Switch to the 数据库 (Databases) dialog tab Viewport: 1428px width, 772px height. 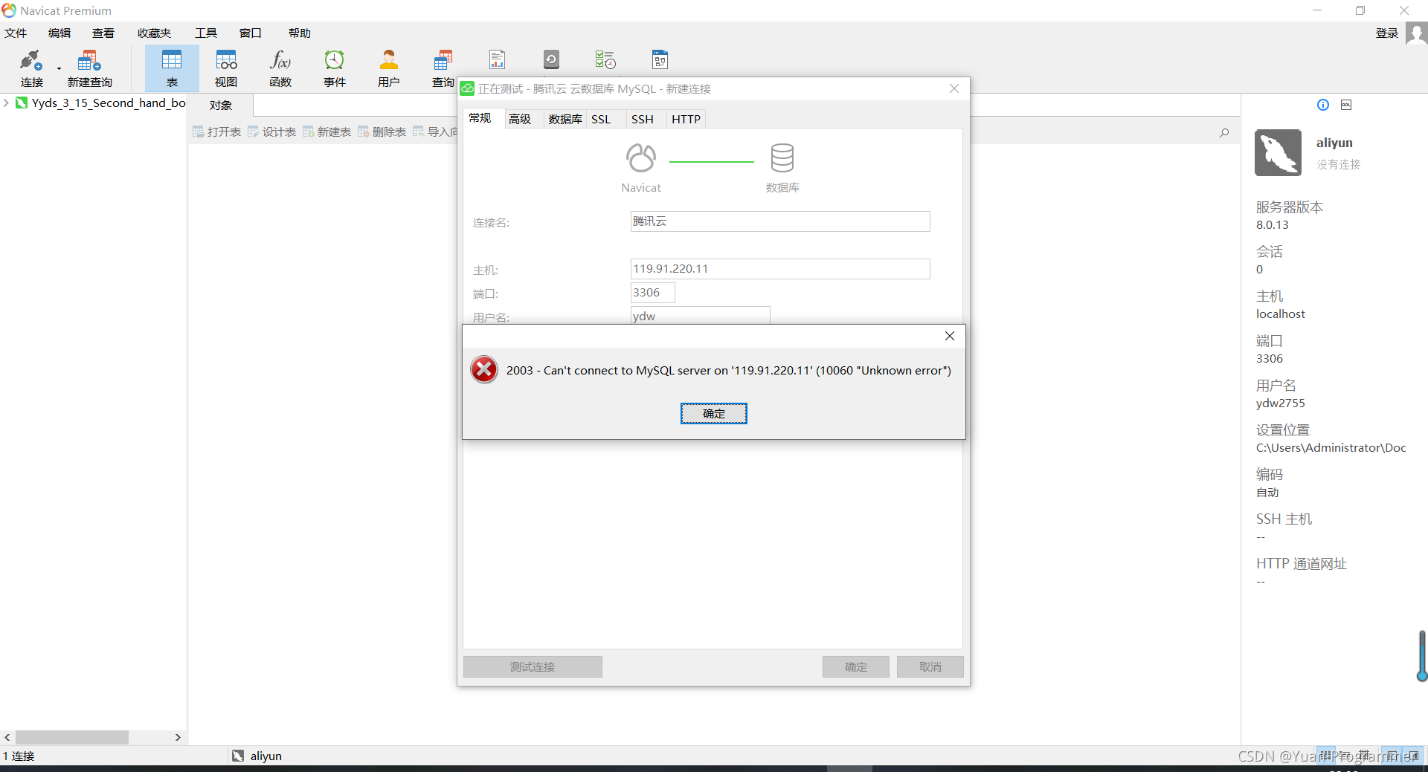pos(565,119)
